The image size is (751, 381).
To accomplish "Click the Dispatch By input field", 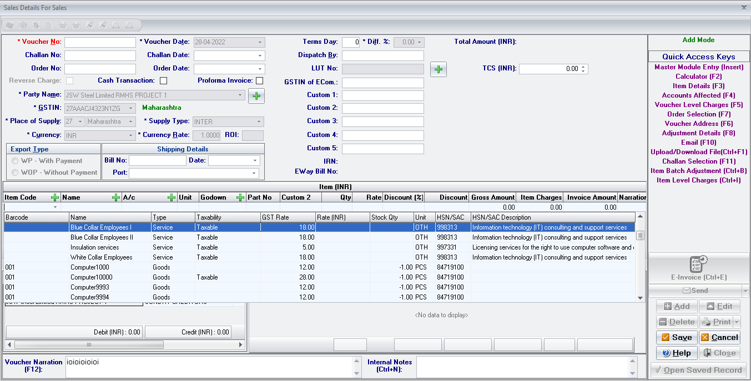I will coord(383,55).
